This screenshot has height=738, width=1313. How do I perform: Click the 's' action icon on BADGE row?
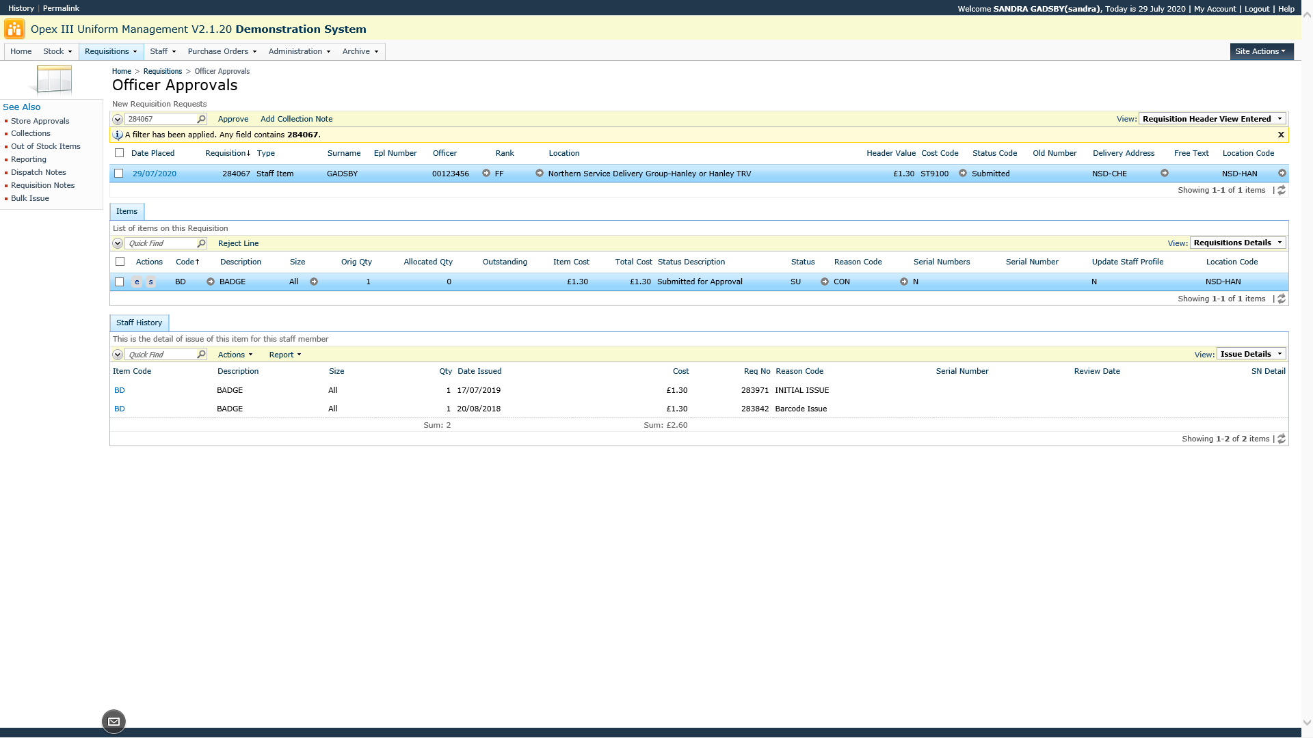point(151,282)
